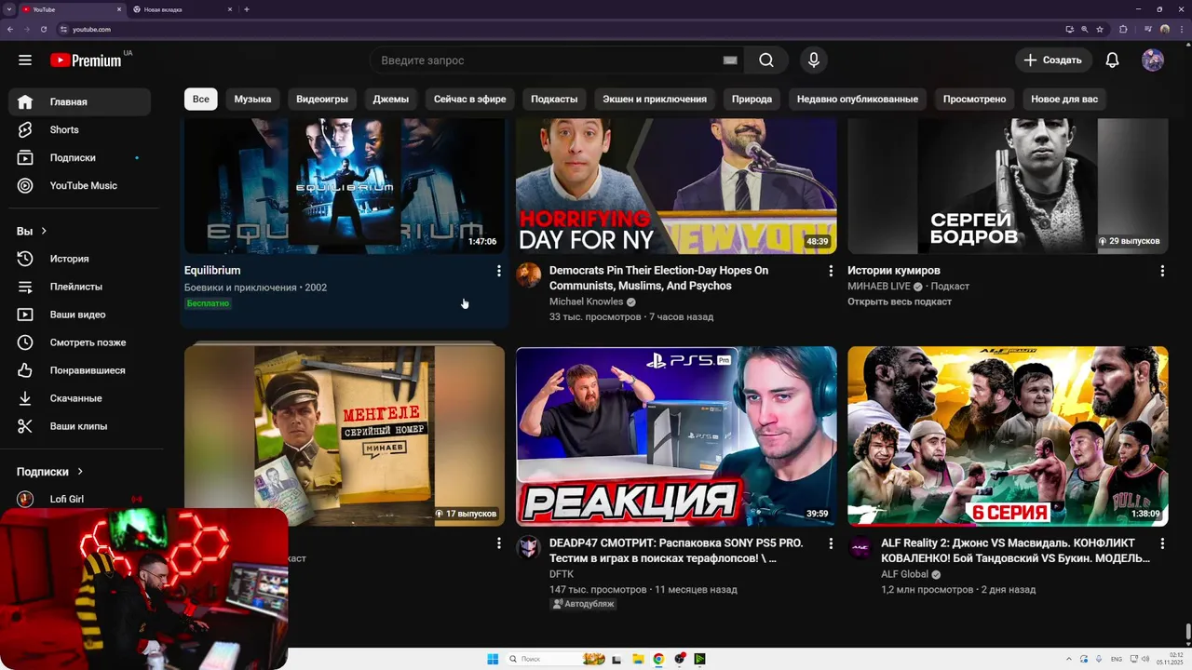This screenshot has height=670, width=1192.
Task: Open the Lofi Girl subscription channel
Action: click(79, 500)
